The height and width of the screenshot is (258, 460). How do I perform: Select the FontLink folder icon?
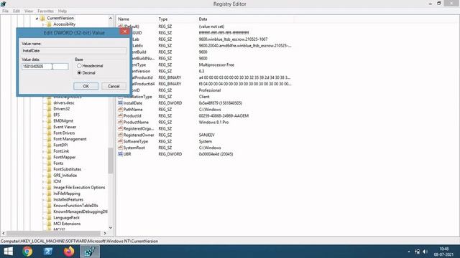coord(49,151)
